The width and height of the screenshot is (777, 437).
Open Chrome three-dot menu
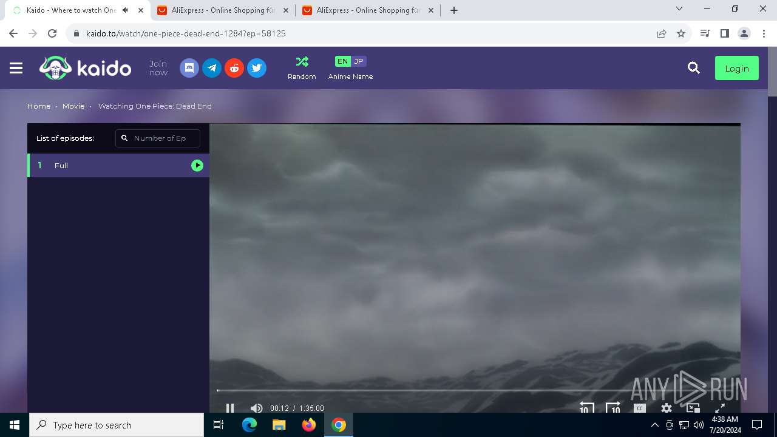(x=764, y=33)
